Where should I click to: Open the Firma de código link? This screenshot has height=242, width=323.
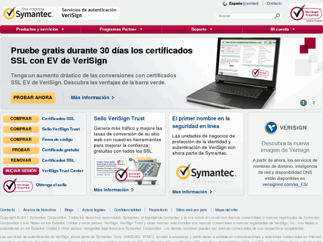point(57,139)
